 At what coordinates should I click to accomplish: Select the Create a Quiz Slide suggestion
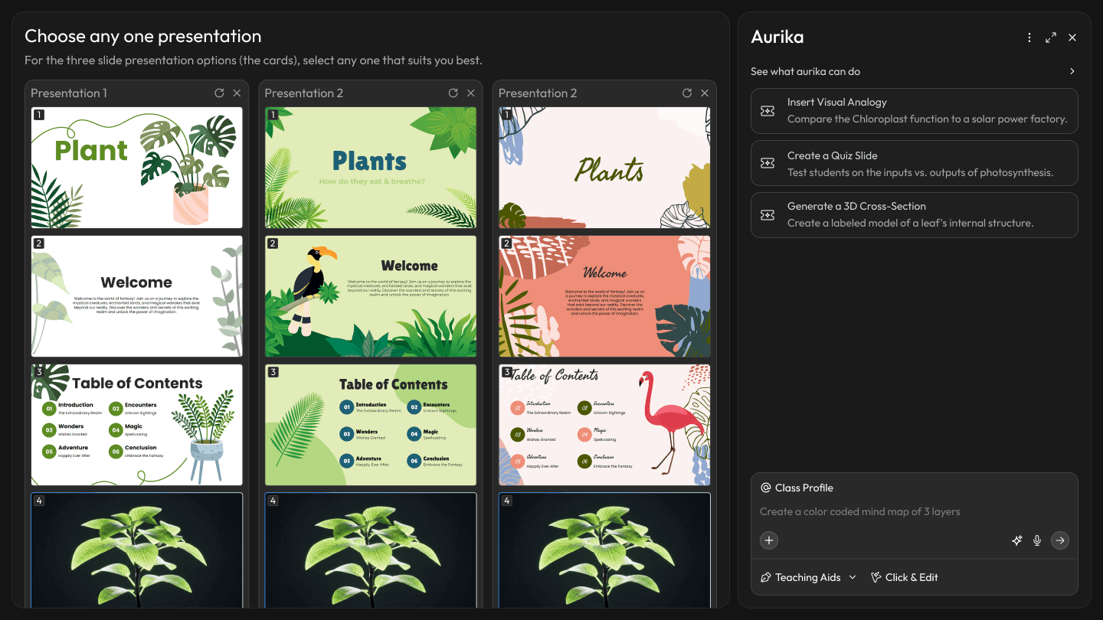915,163
